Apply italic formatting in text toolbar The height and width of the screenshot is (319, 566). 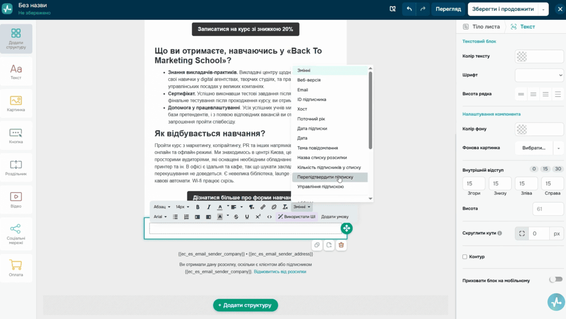(x=209, y=207)
